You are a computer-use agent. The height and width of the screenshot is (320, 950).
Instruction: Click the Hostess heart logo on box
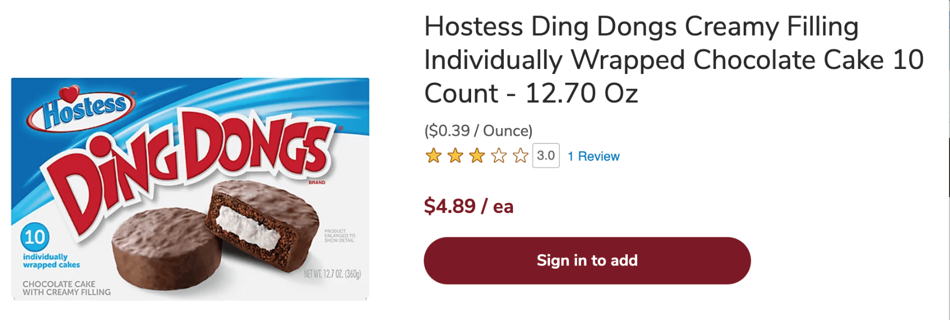click(x=82, y=108)
